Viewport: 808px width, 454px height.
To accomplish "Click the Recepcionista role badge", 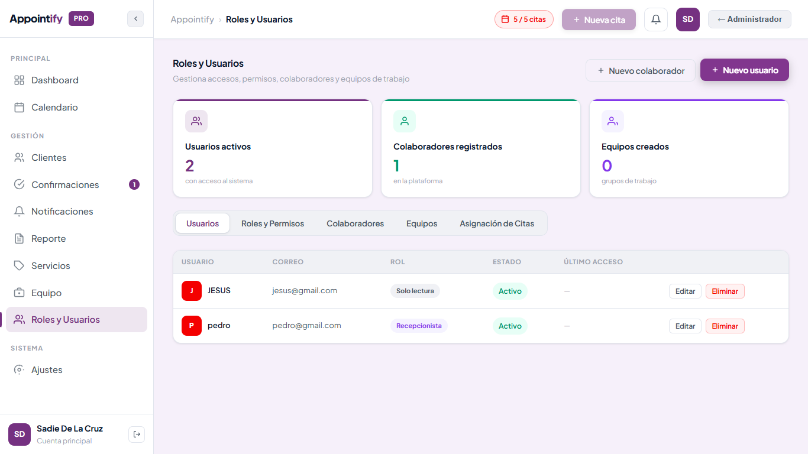I will pyautogui.click(x=419, y=326).
